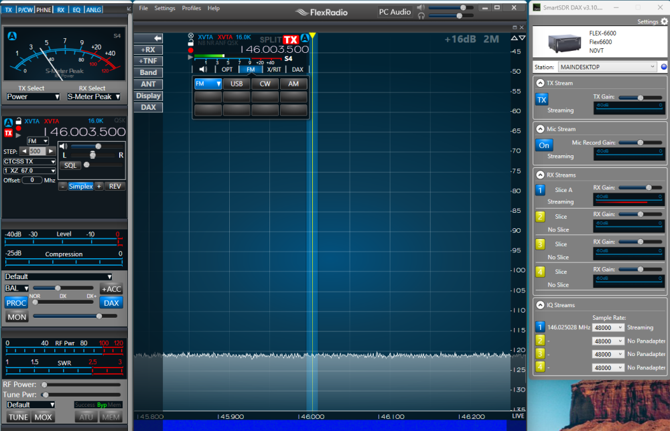Viewport: 670px width, 431px height.
Task: Click the TUNE button
Action: point(18,417)
